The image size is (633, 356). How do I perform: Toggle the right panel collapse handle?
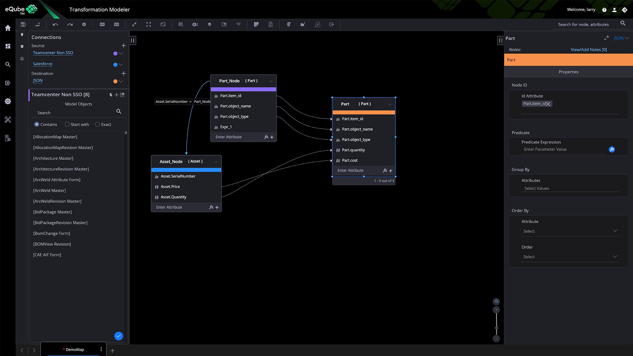(500, 41)
